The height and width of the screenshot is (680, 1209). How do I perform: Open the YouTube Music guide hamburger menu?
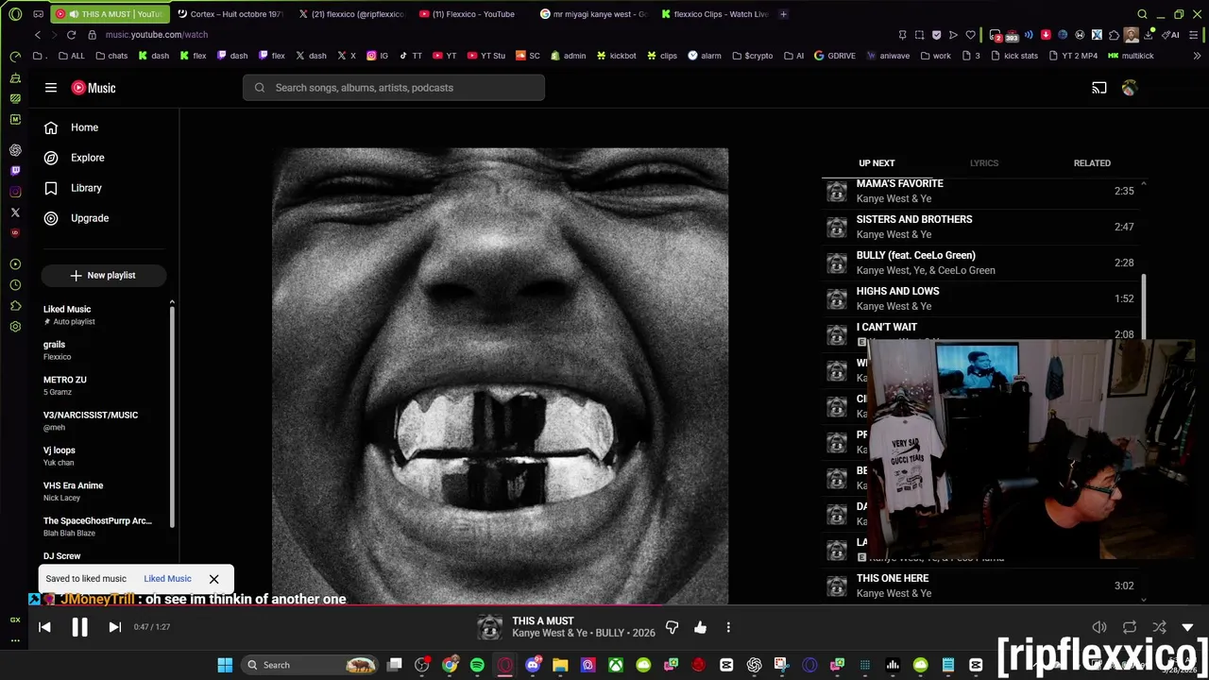pyautogui.click(x=51, y=88)
